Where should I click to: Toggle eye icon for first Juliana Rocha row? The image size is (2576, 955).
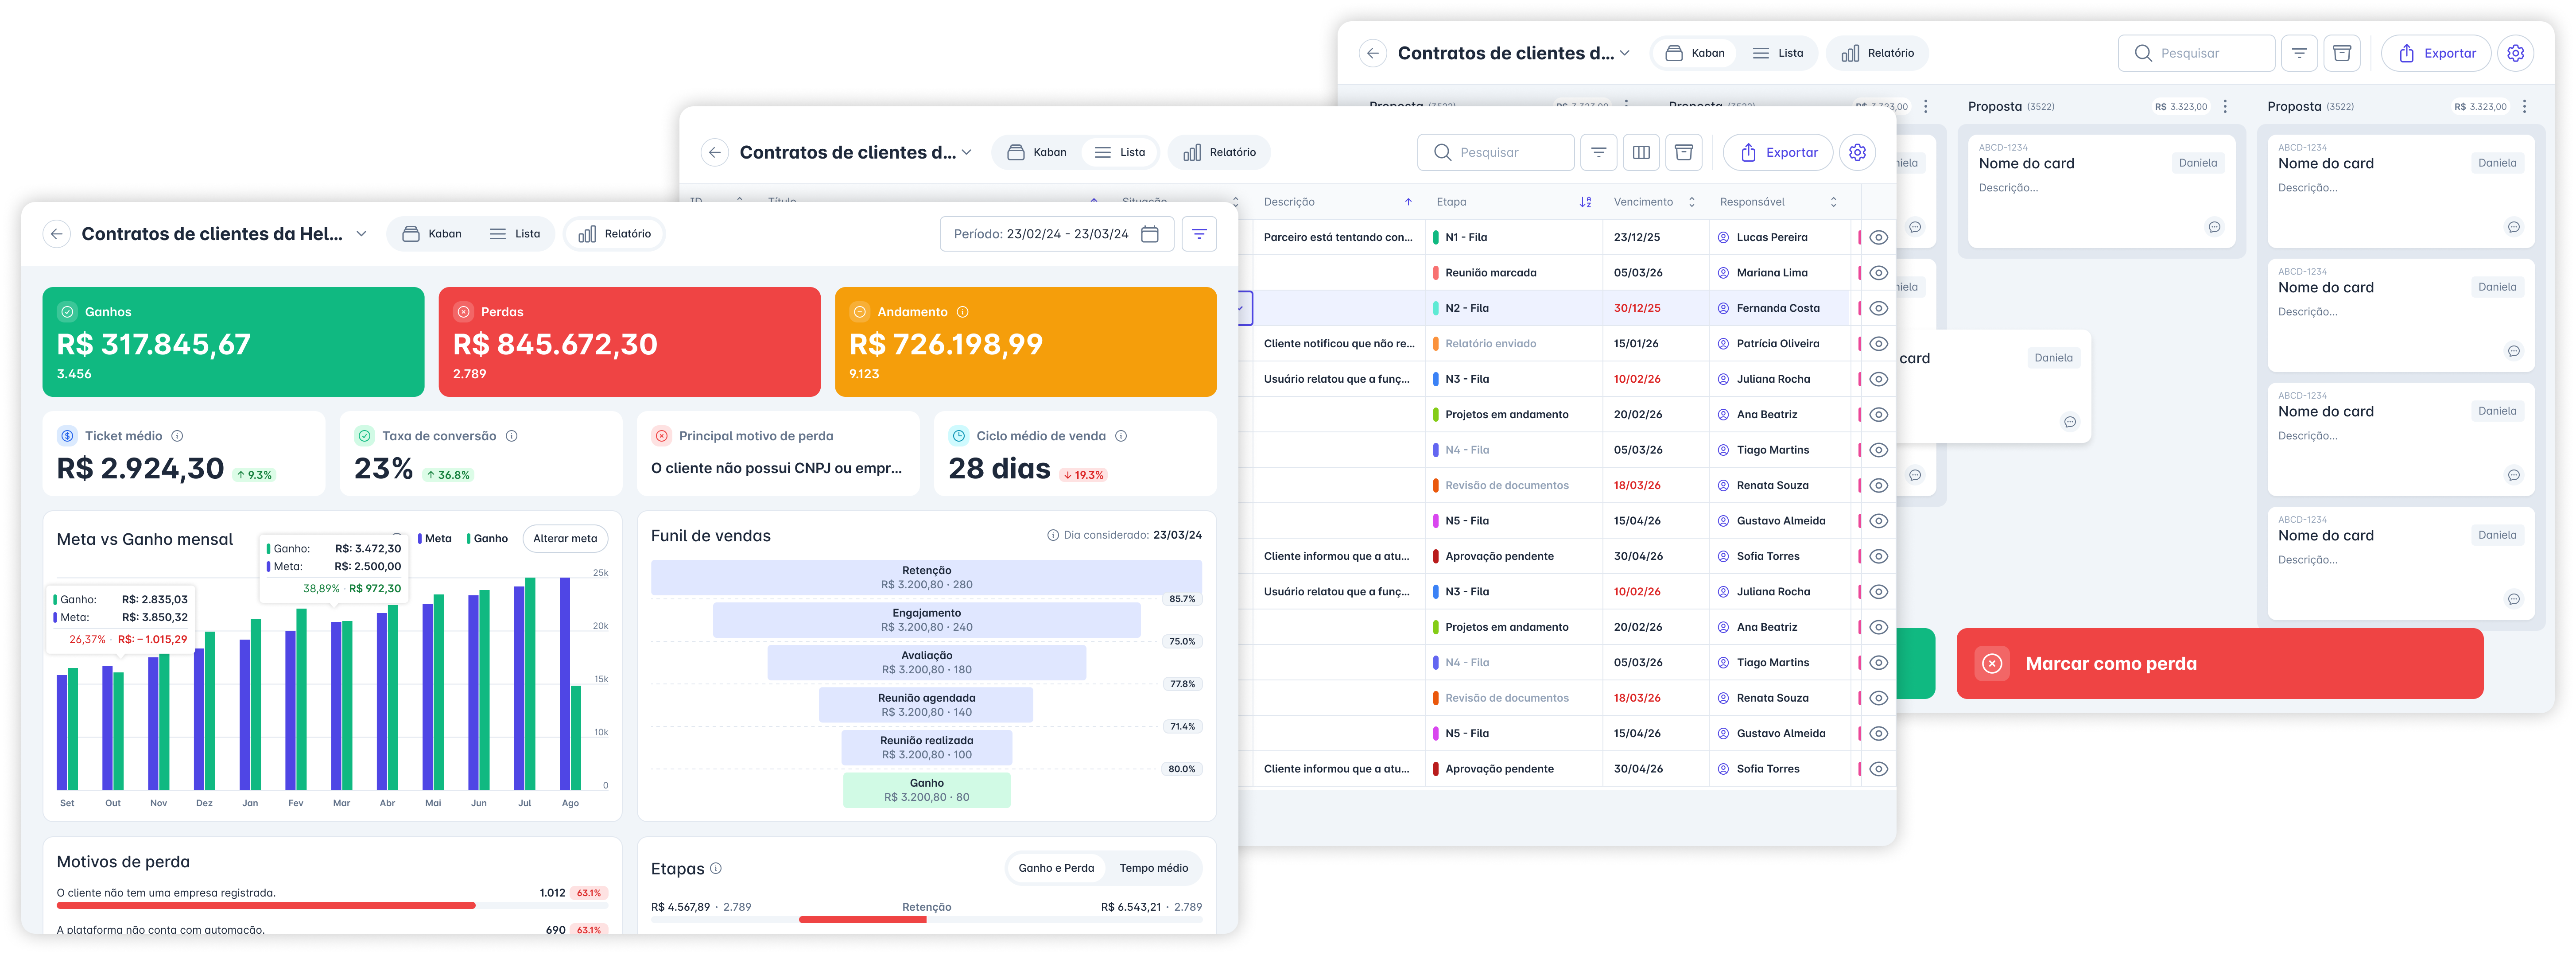coord(1878,380)
